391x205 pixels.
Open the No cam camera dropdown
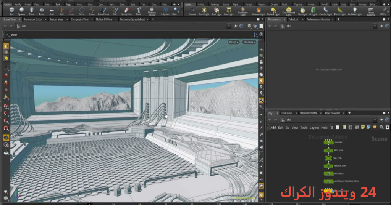[249, 42]
